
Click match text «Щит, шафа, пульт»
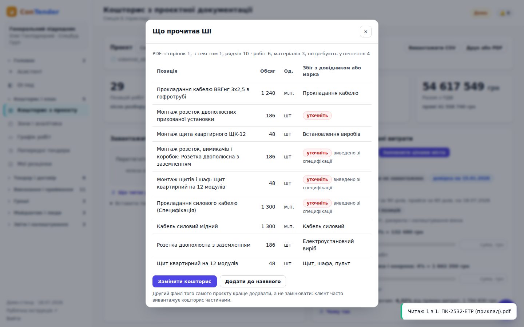click(326, 263)
